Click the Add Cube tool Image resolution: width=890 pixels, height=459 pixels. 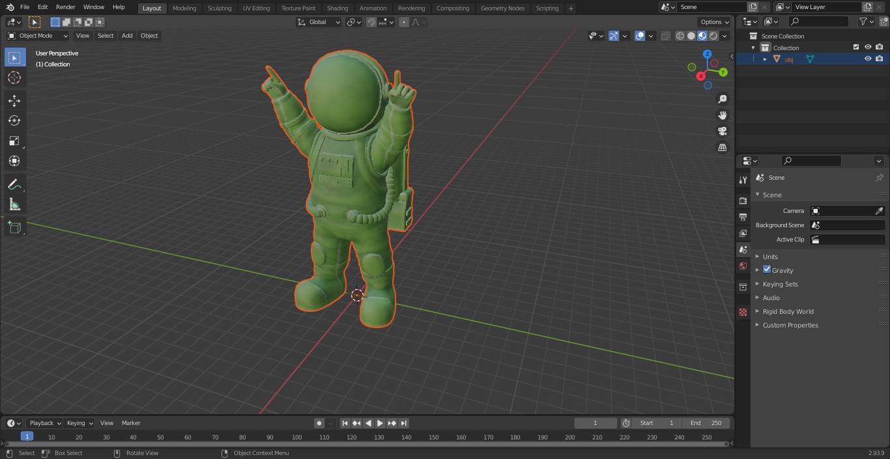14,227
